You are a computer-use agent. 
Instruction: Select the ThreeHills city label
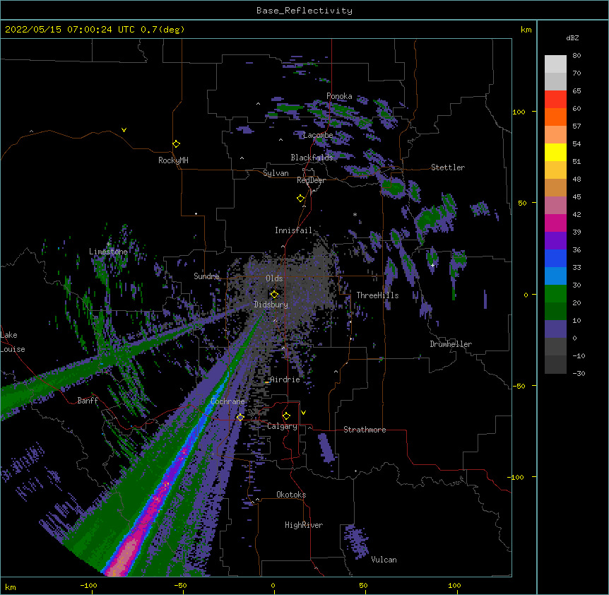(377, 295)
